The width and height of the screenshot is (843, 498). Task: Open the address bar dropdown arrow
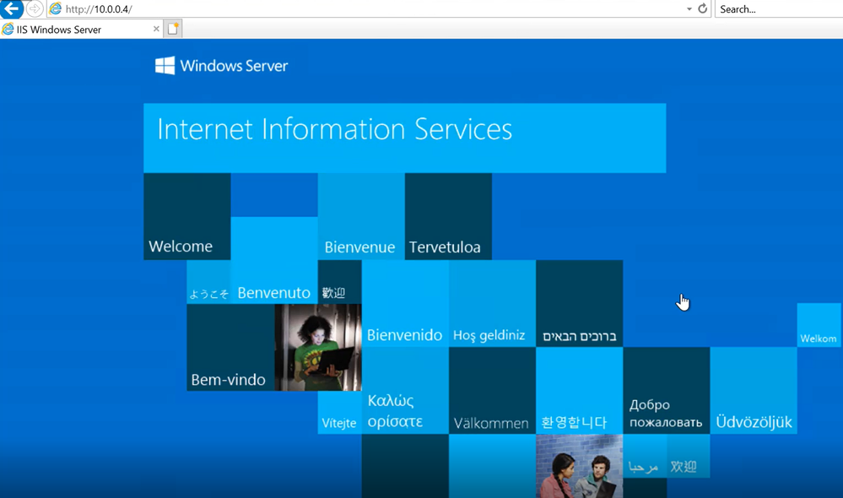(689, 9)
